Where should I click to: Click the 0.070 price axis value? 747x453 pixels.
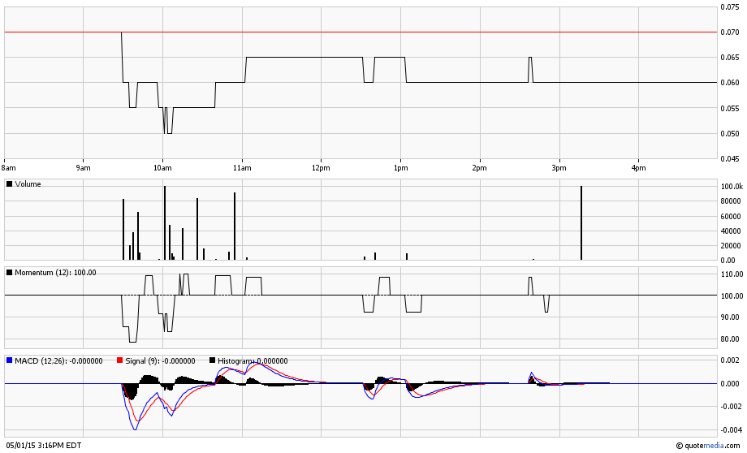point(730,32)
